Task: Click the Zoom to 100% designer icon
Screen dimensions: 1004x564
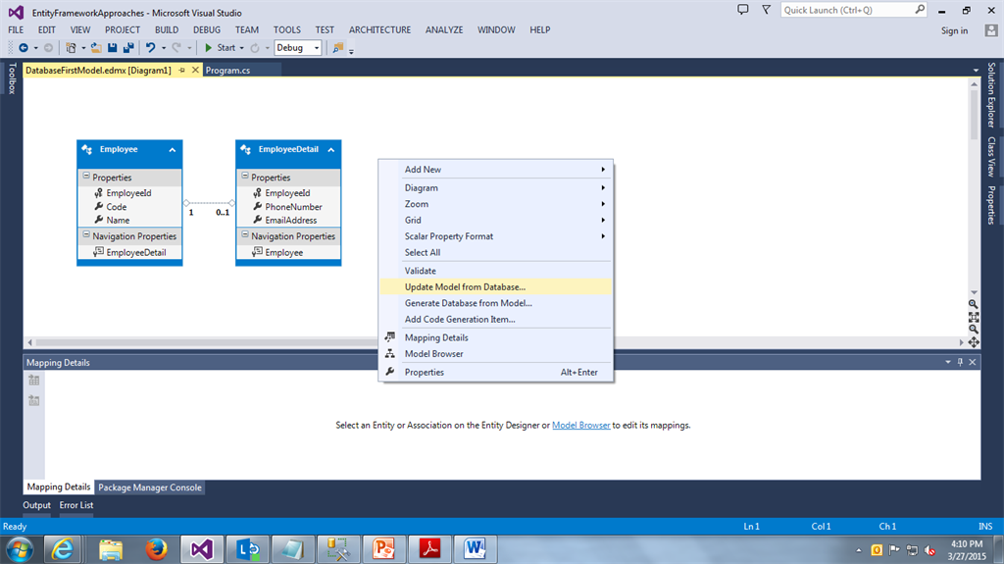Action: pos(974,317)
